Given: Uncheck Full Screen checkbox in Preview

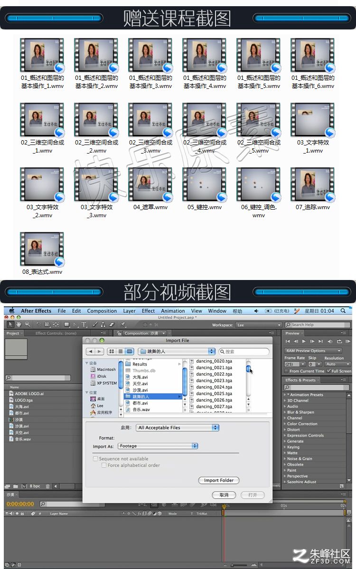Looking at the screenshot, I should pyautogui.click(x=328, y=371).
